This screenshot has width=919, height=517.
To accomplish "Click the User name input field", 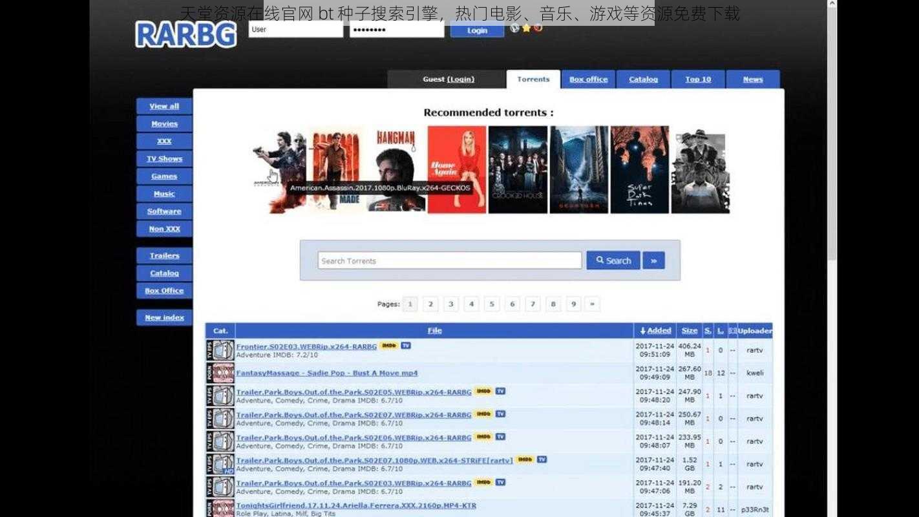I will (295, 29).
